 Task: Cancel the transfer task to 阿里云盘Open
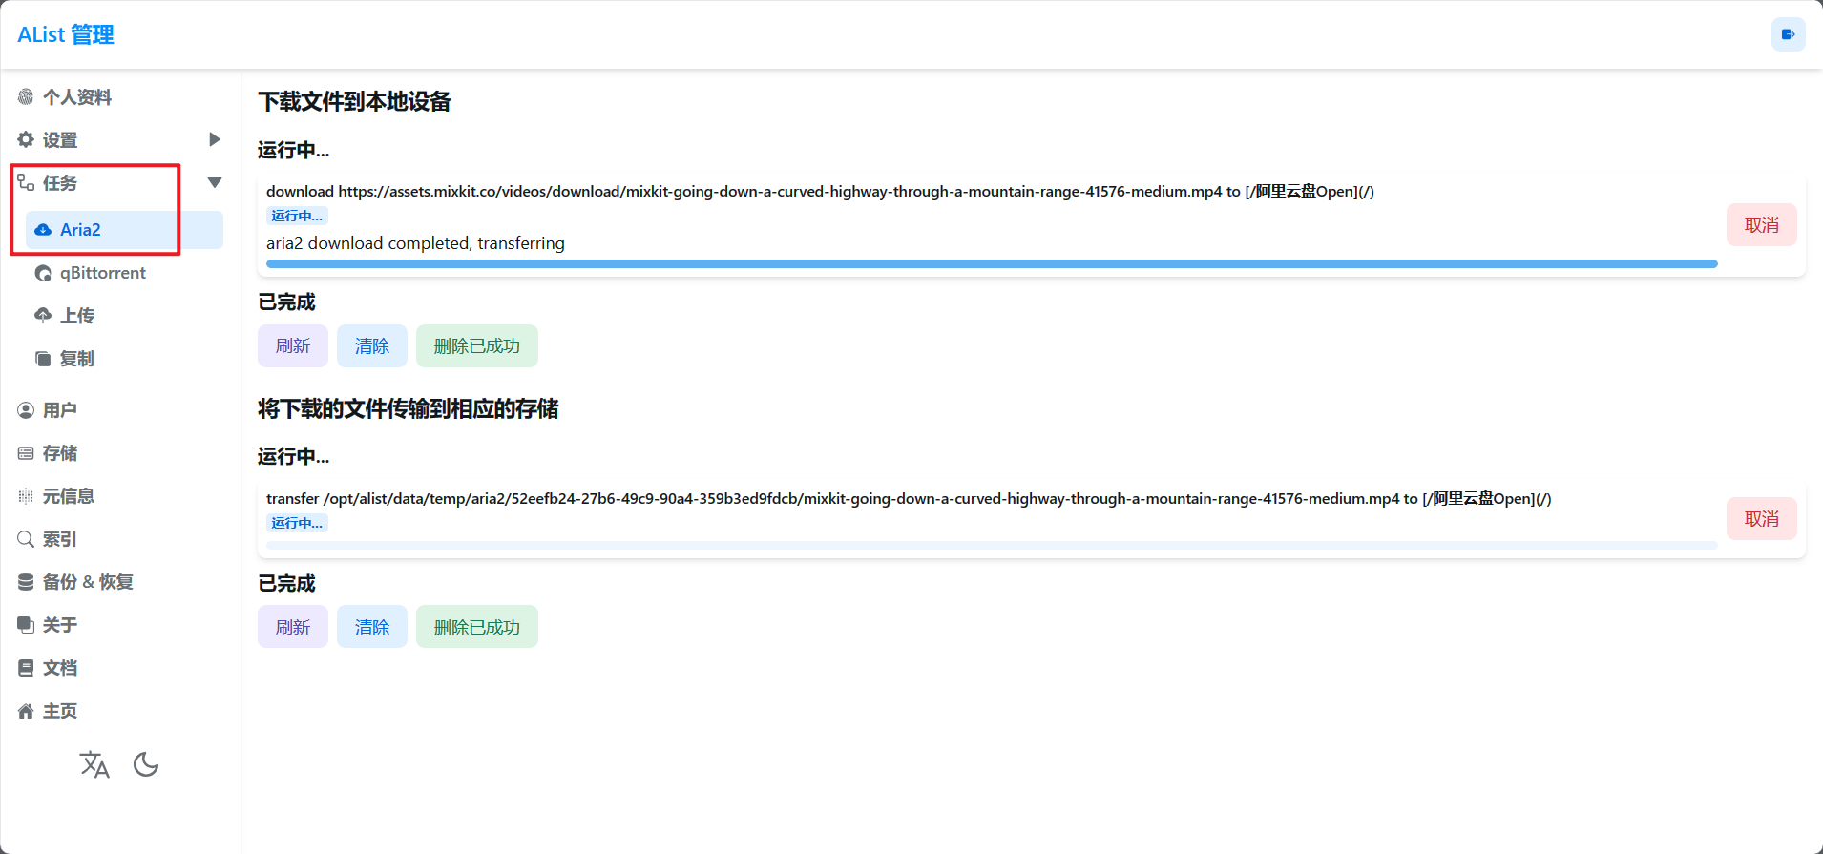pyautogui.click(x=1761, y=519)
